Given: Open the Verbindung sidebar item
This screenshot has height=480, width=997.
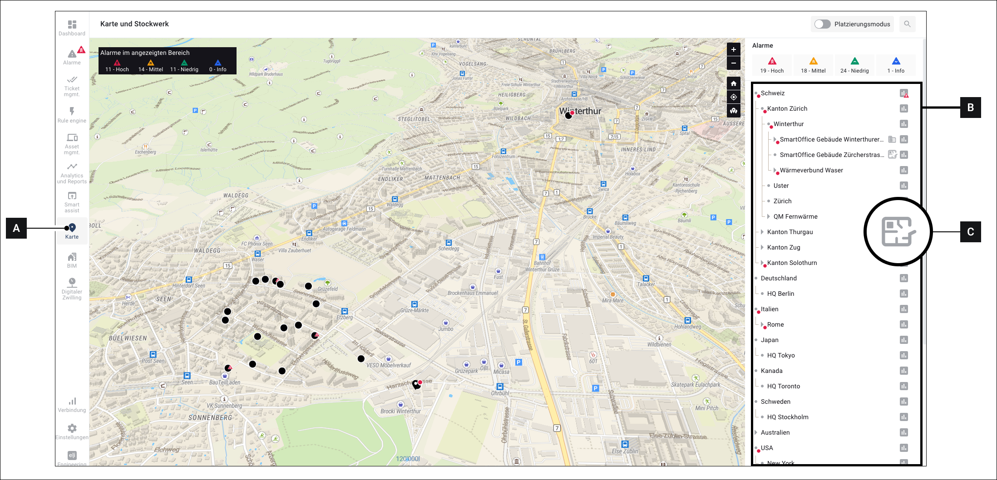Looking at the screenshot, I should tap(72, 405).
